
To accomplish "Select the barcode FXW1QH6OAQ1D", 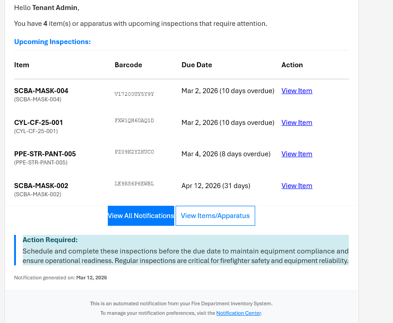I will tap(134, 120).
